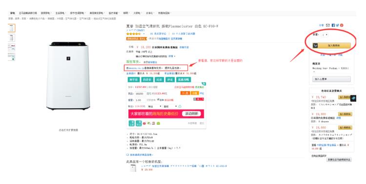The width and height of the screenshot is (366, 184).
Task: Open the enlarged air purifier product image
Action: coord(68,76)
